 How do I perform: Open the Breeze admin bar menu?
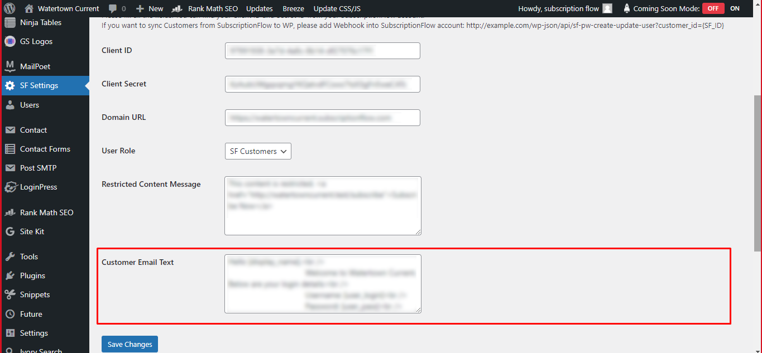(x=294, y=8)
